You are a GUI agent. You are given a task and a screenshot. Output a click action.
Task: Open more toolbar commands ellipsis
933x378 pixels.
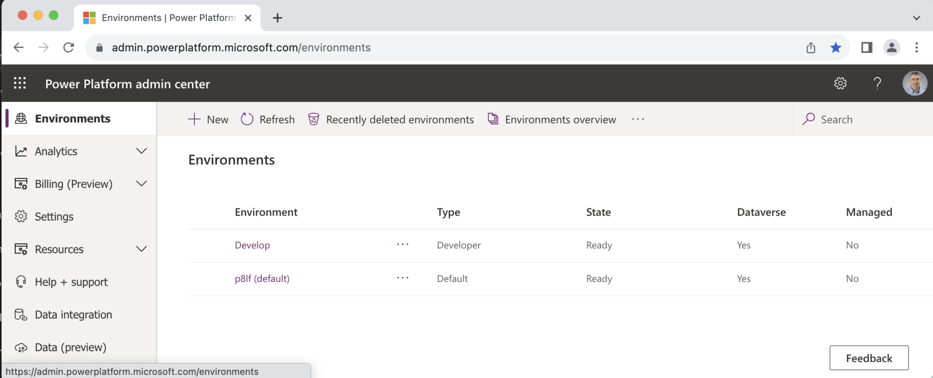pyautogui.click(x=638, y=119)
